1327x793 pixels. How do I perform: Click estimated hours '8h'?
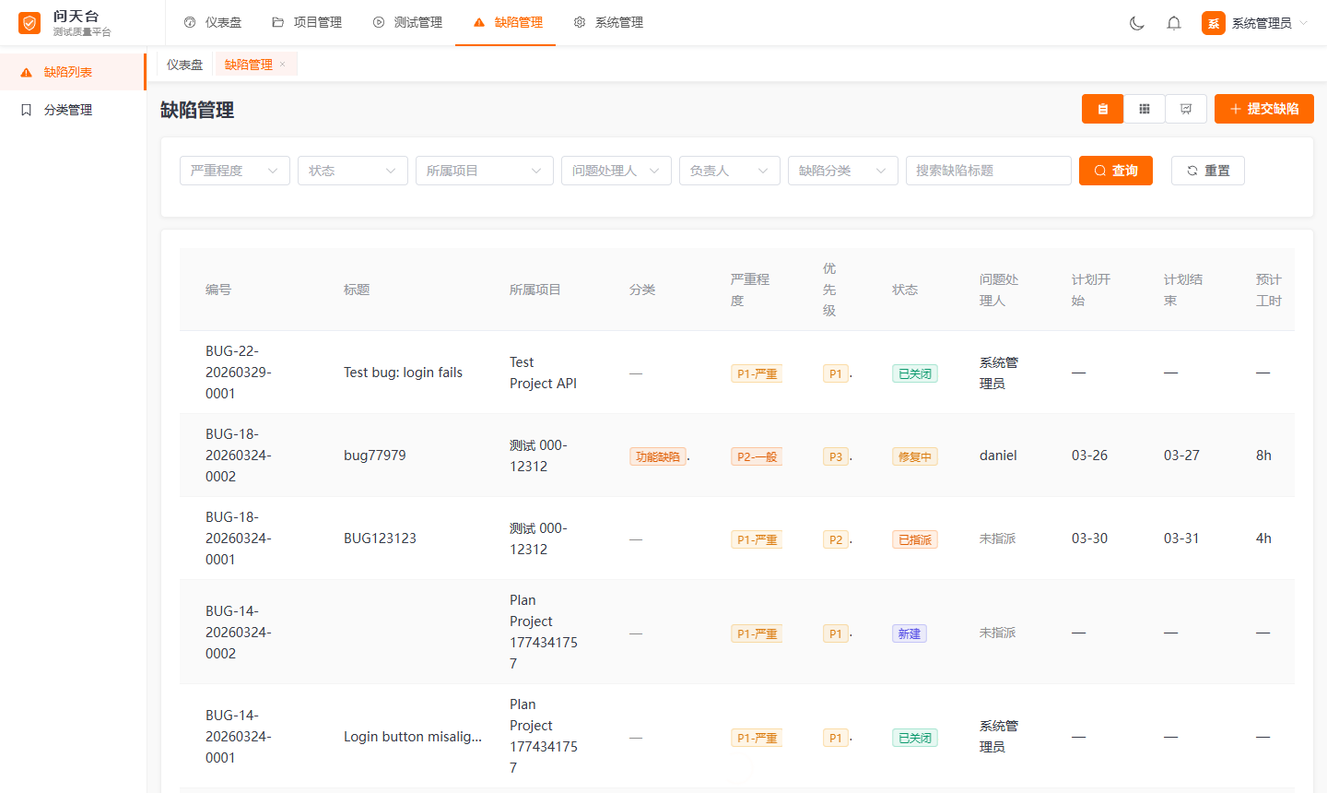point(1263,456)
